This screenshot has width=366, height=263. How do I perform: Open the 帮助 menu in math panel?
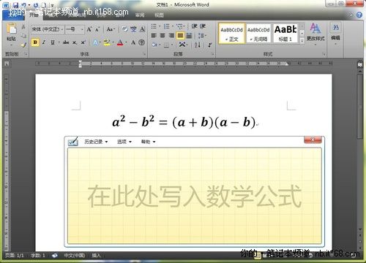pos(148,142)
